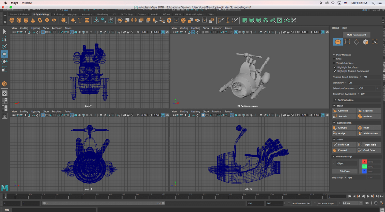The height and width of the screenshot is (212, 385).
Task: Toggle Highlight Nearest Component checkbox
Action: (335, 71)
